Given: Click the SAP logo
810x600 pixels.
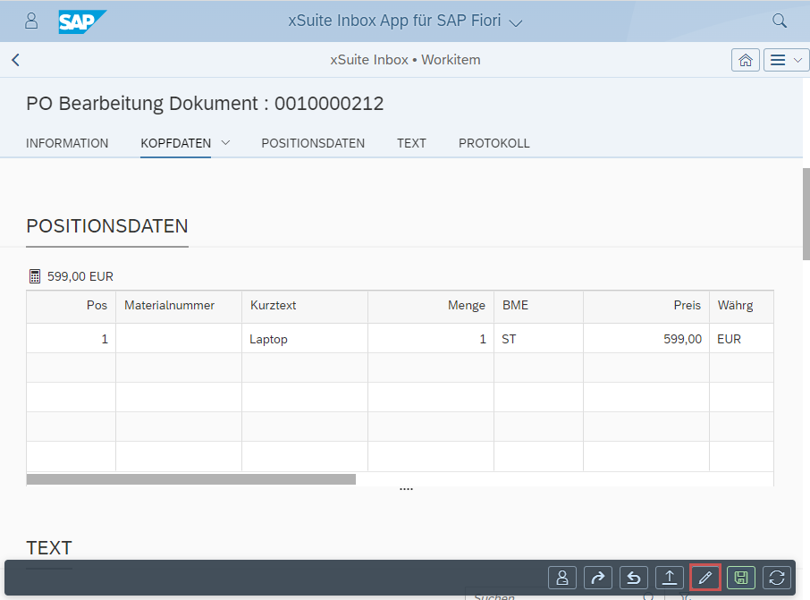Looking at the screenshot, I should coord(81,20).
